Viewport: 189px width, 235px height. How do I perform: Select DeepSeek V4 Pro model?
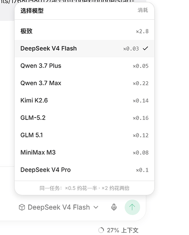85,170
